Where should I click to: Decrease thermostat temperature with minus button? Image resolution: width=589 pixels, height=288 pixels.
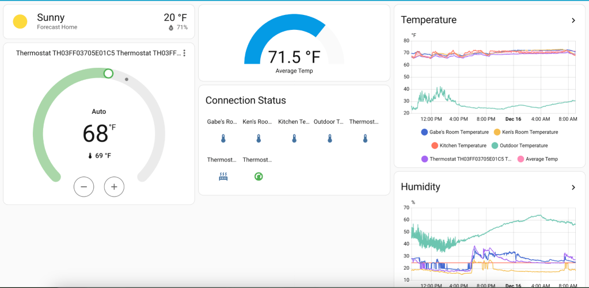tap(84, 186)
